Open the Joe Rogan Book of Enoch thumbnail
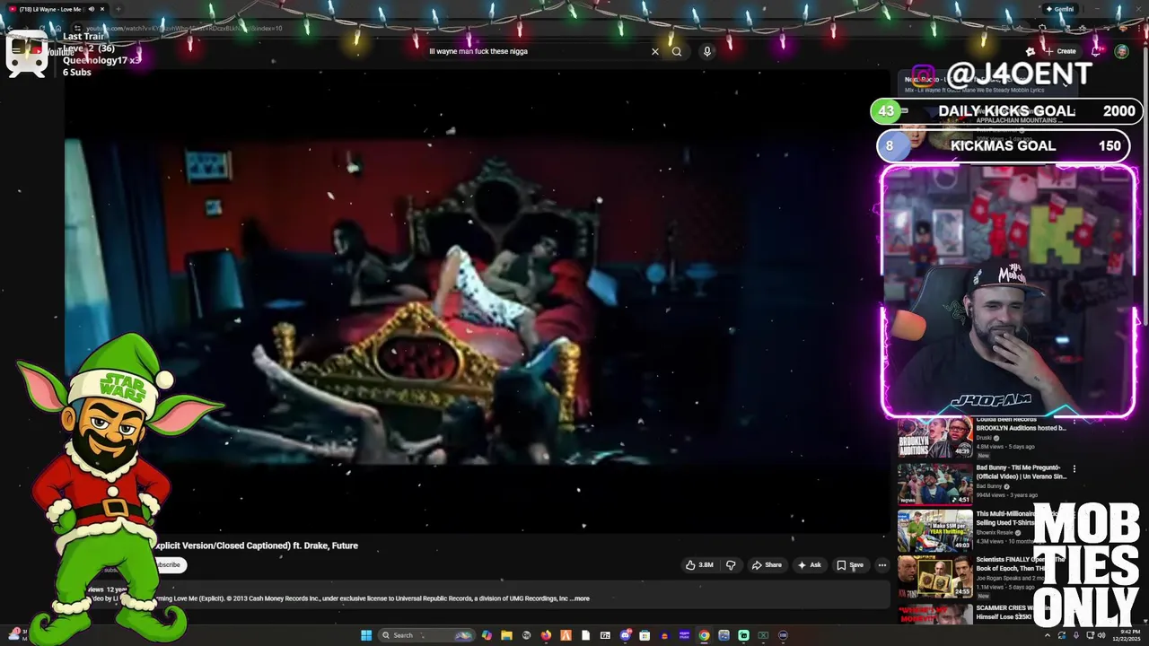 (934, 577)
